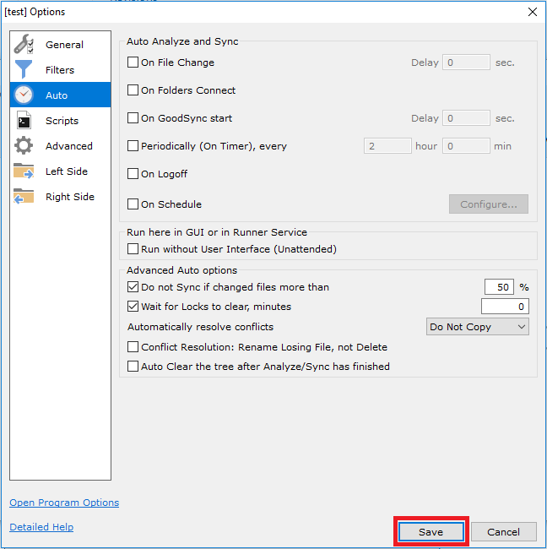Click the Scripts terminal icon
Viewport: 547px width, 549px height.
tap(24, 121)
